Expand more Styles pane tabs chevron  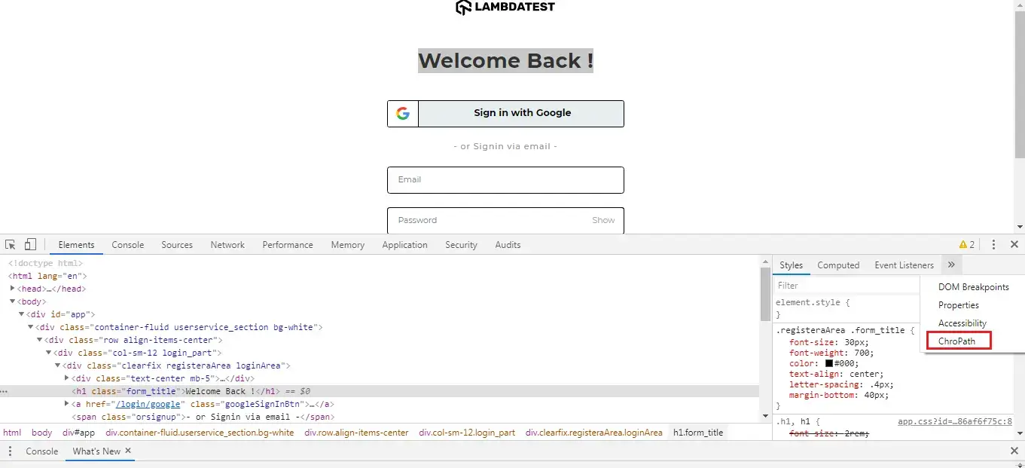[x=951, y=265]
